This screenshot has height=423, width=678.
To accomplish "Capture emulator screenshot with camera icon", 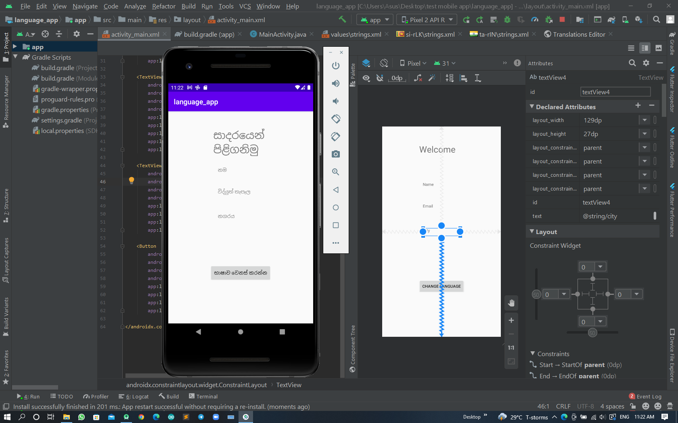I will pos(335,154).
